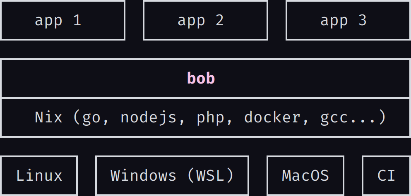The image size is (411, 196).
Task: Click the digit 2 in app 2
Action: tap(220, 20)
